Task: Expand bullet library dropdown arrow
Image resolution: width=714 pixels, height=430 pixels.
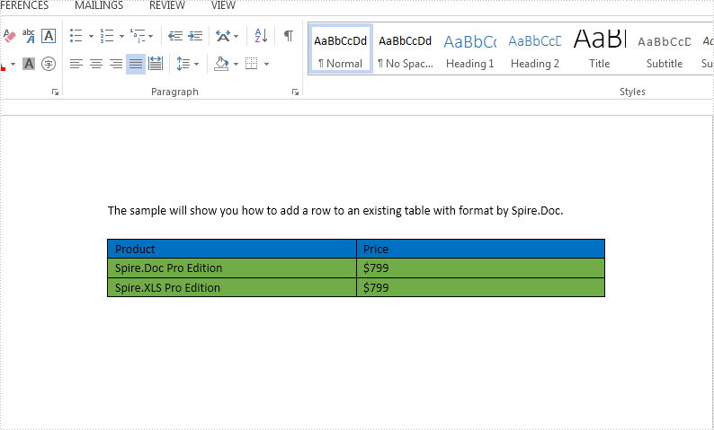Action: 91,36
